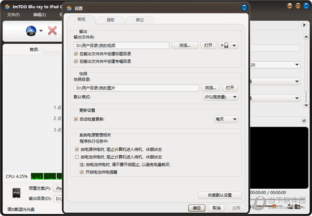Maximize the main ImTOO window
This screenshot has height=216, width=312.
(298, 6)
